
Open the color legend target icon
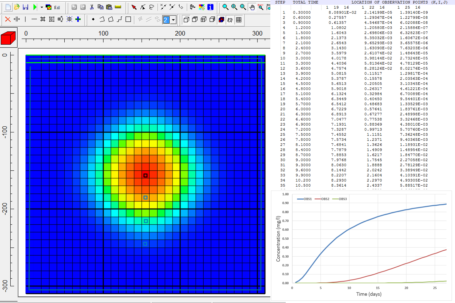click(x=202, y=7)
